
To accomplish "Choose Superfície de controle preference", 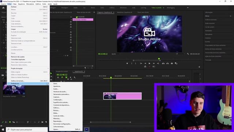I will 66,102.
